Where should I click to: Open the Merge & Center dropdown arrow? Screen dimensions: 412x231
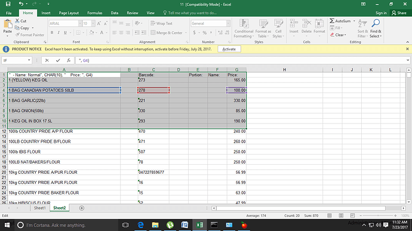tap(186, 33)
